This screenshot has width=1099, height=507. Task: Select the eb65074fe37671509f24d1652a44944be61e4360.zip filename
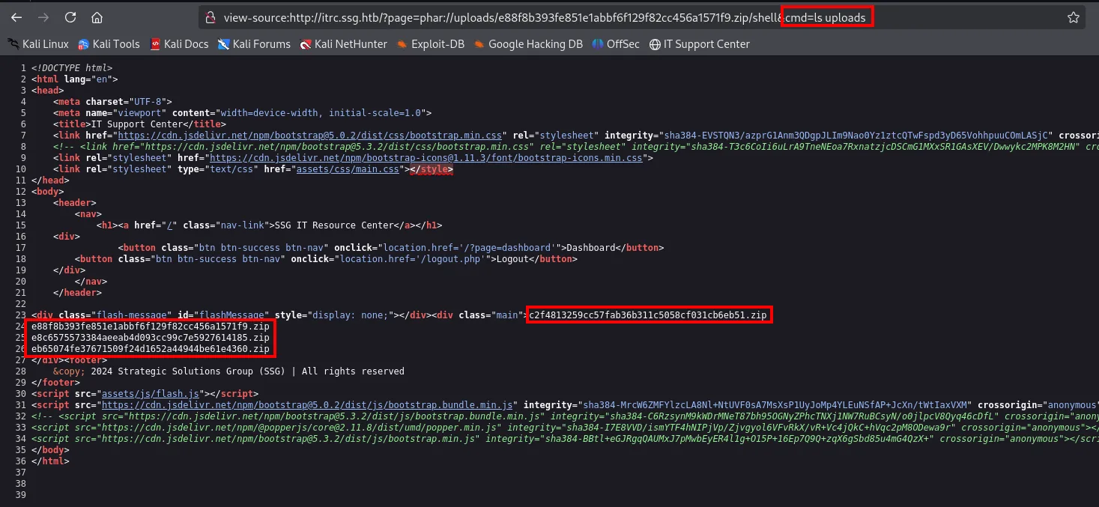(x=150, y=349)
